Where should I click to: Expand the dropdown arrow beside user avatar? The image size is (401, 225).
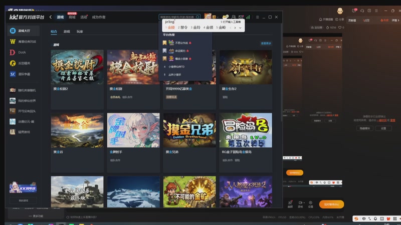(x=218, y=17)
